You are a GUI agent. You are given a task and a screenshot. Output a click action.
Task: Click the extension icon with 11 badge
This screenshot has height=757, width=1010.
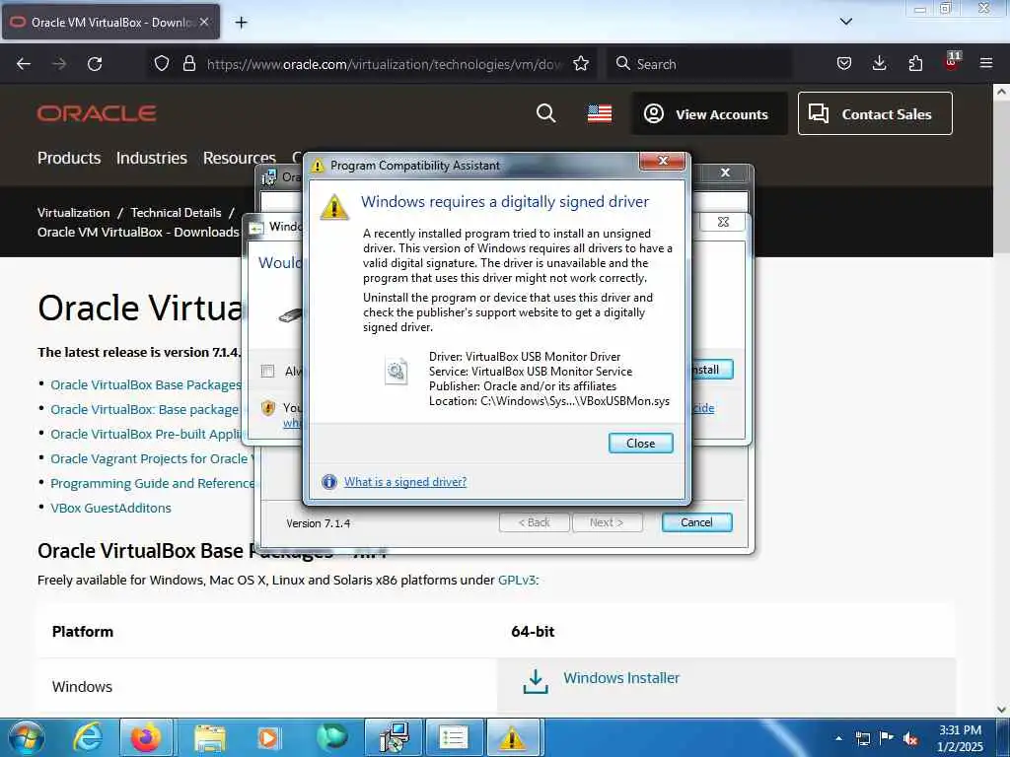952,62
